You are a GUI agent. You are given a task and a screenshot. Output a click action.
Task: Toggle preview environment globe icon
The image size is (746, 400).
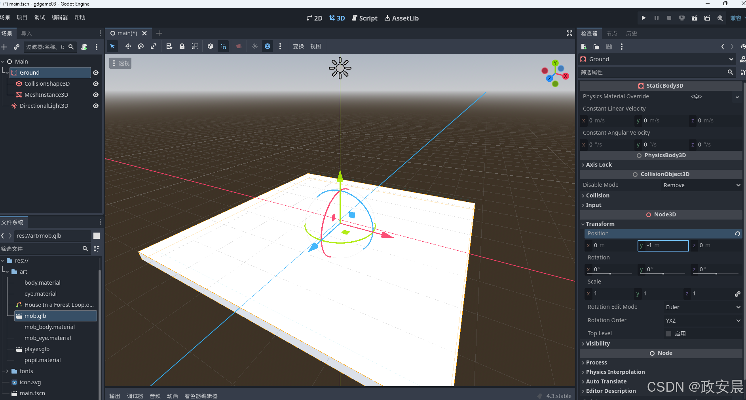[268, 46]
